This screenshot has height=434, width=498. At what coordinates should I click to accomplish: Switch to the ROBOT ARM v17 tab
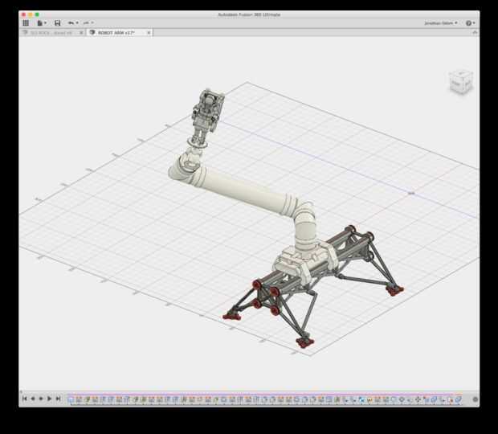click(116, 33)
